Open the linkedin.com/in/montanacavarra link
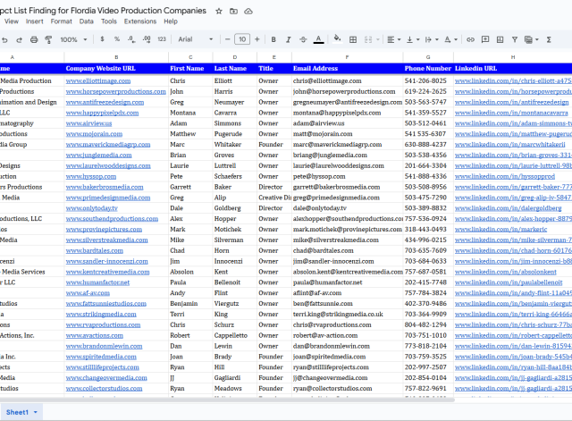The width and height of the screenshot is (572, 421). coord(511,114)
